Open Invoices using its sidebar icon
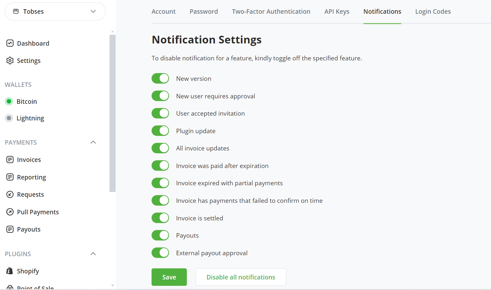Viewport: 491px width, 290px height. coord(10,159)
